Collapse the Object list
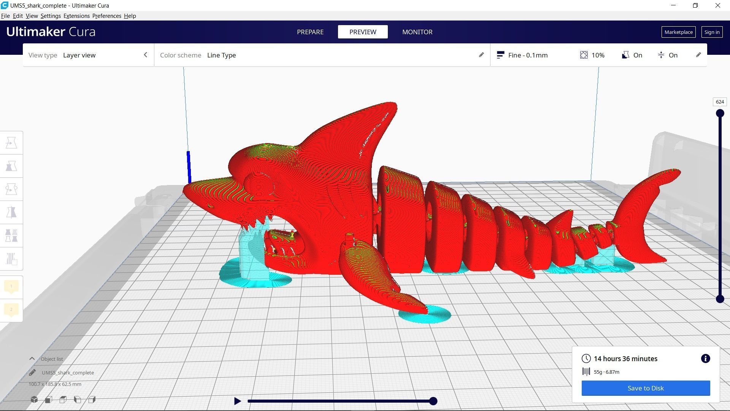This screenshot has width=730, height=411. click(32, 358)
